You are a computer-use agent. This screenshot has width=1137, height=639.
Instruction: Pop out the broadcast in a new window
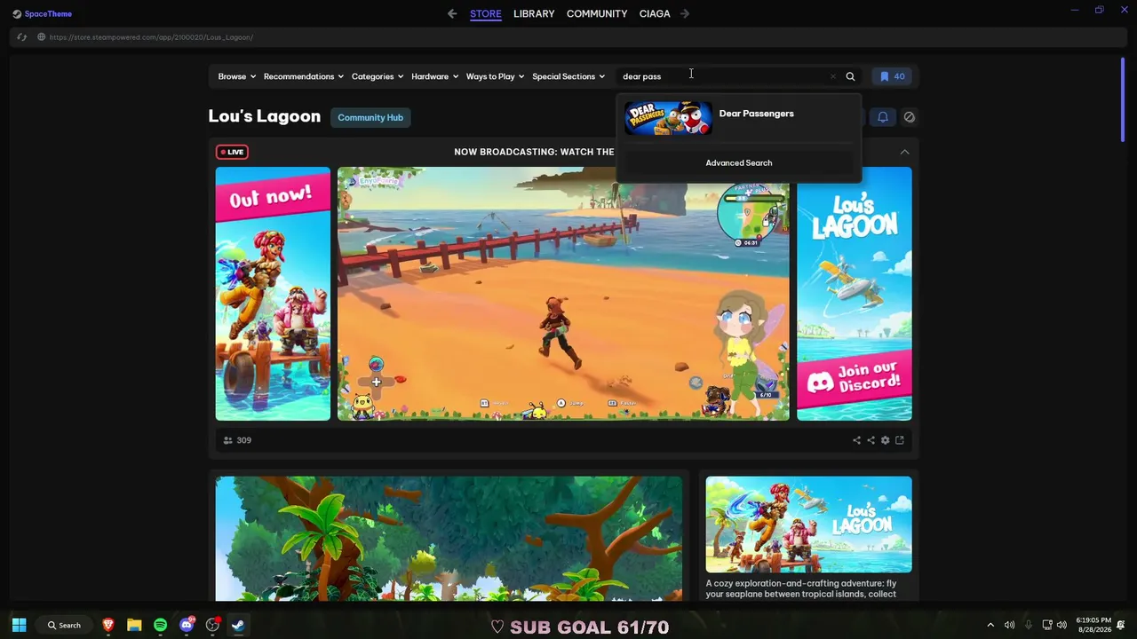pos(899,440)
